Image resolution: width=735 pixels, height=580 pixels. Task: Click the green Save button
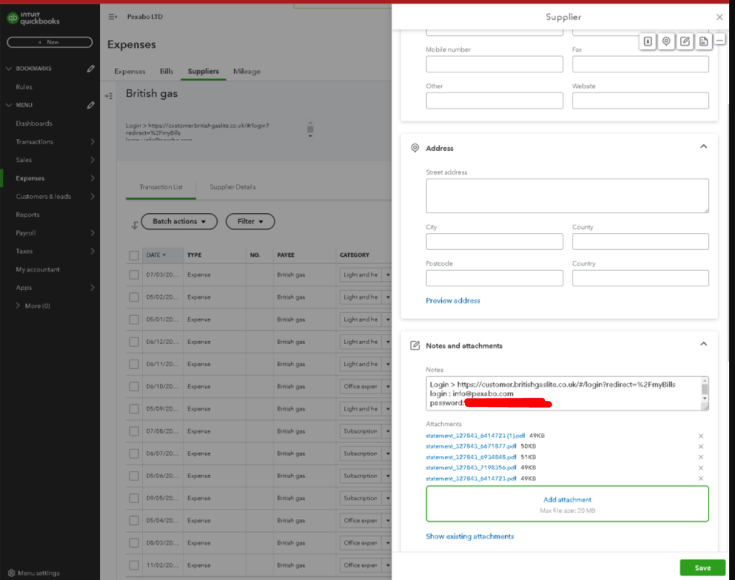pyautogui.click(x=702, y=567)
